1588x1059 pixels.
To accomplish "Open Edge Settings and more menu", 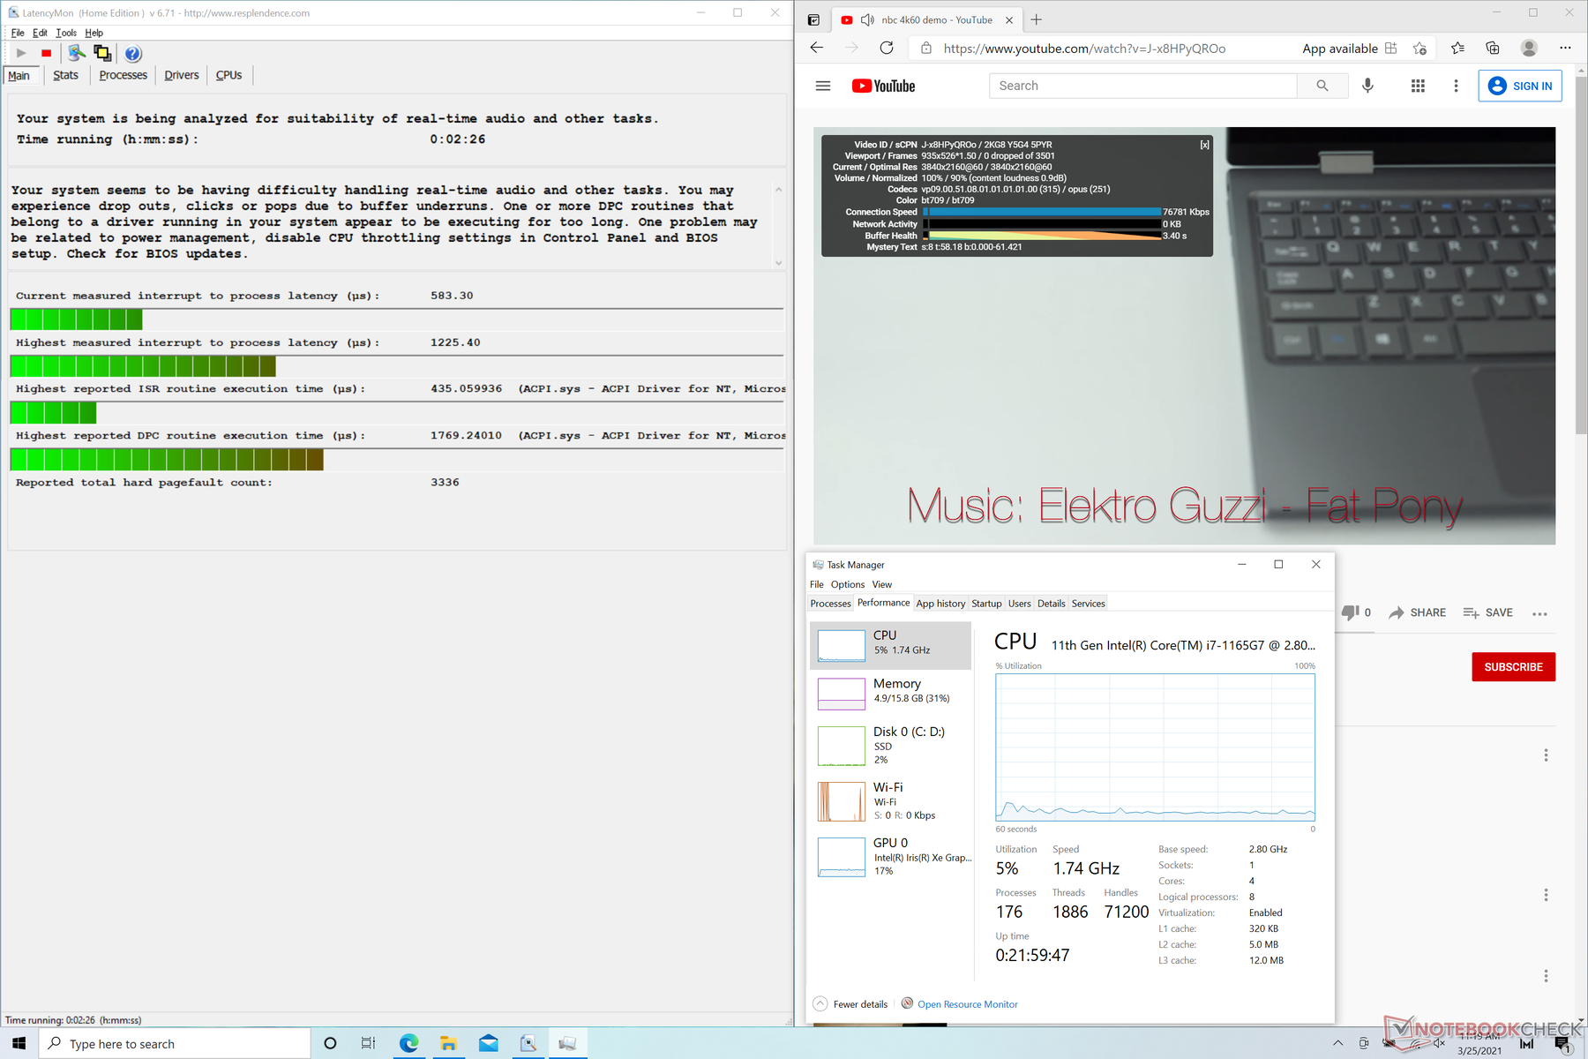I will pyautogui.click(x=1565, y=49).
